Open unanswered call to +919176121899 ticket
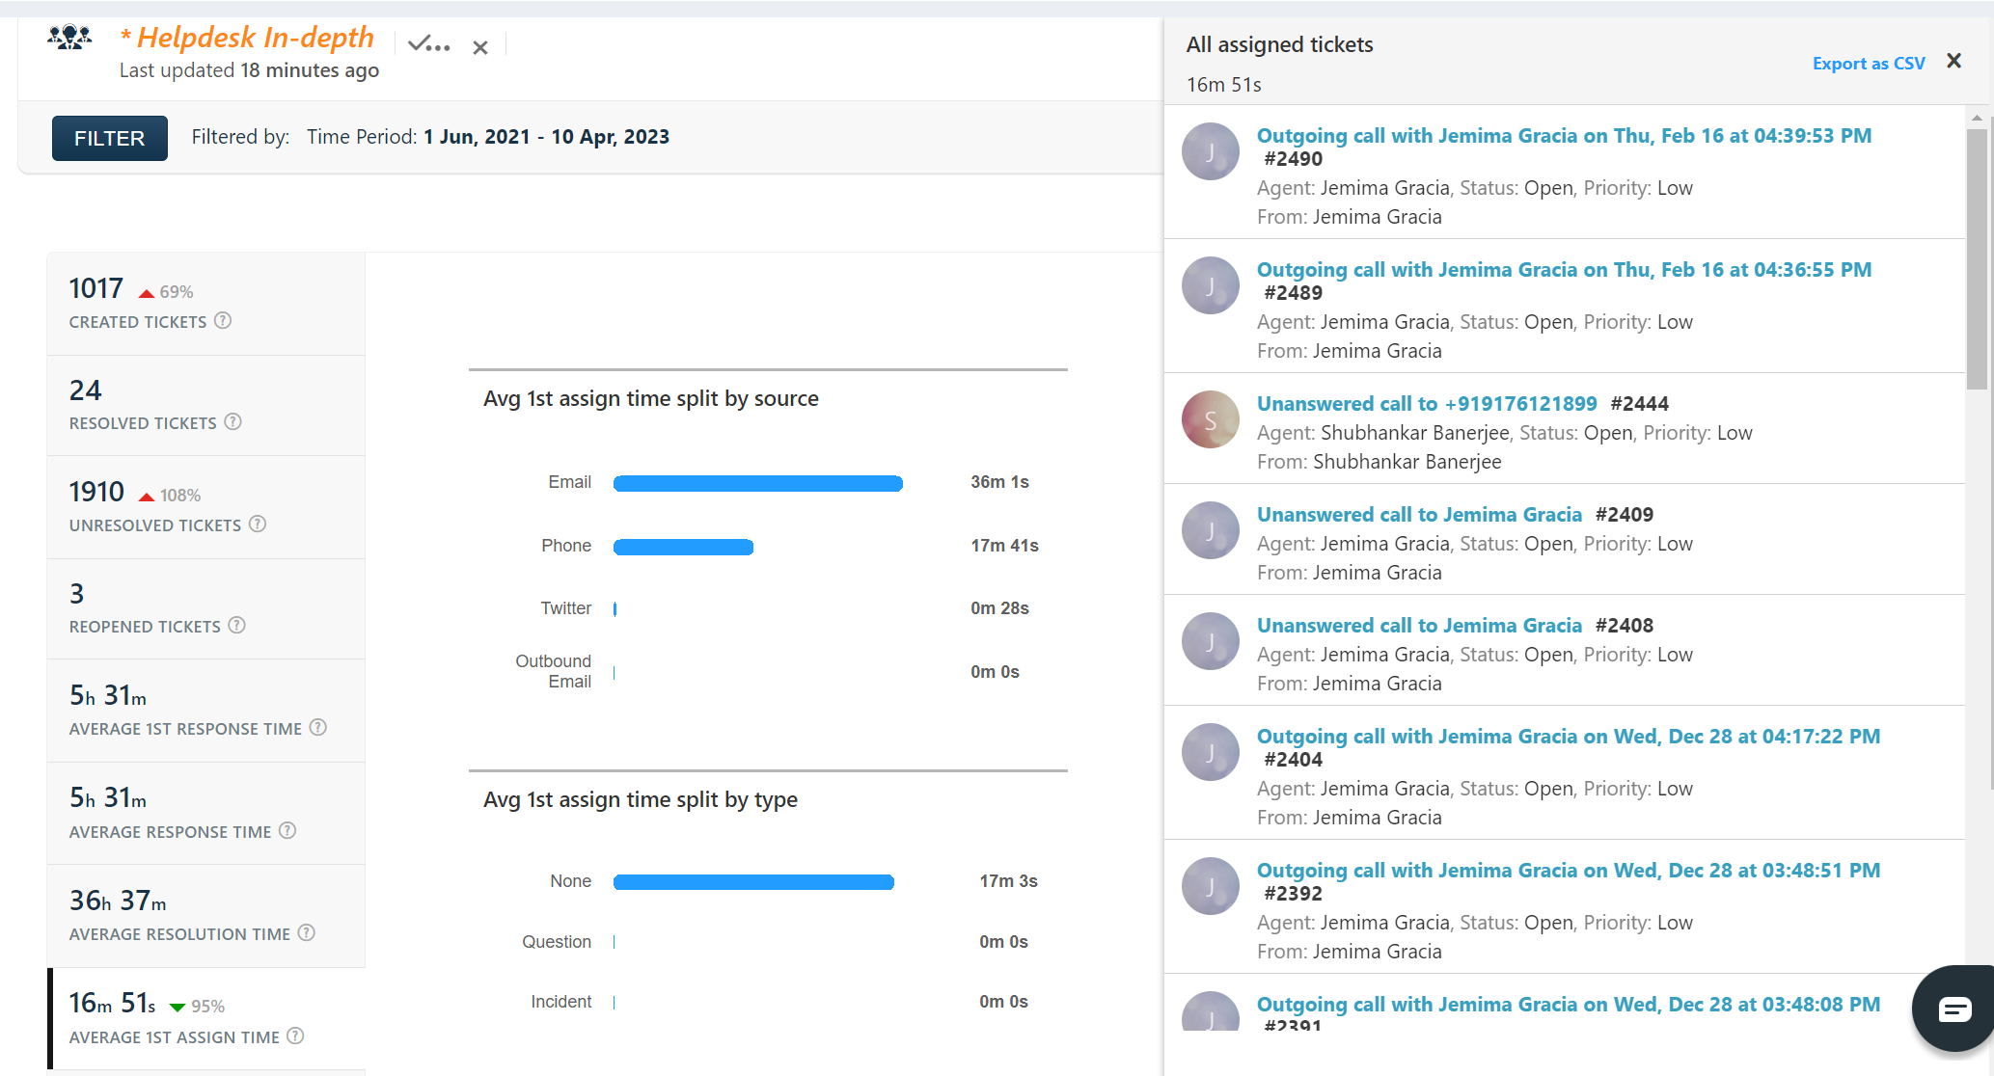Viewport: 1994px width, 1076px height. (x=1426, y=404)
